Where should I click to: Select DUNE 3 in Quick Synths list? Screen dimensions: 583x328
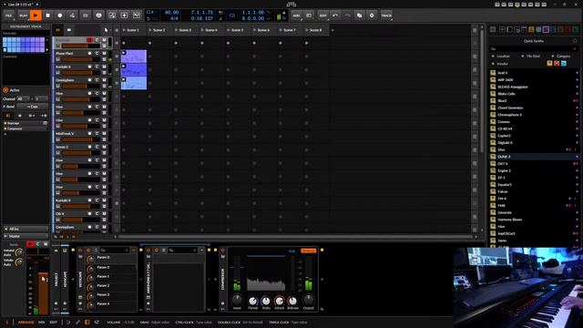(x=534, y=157)
